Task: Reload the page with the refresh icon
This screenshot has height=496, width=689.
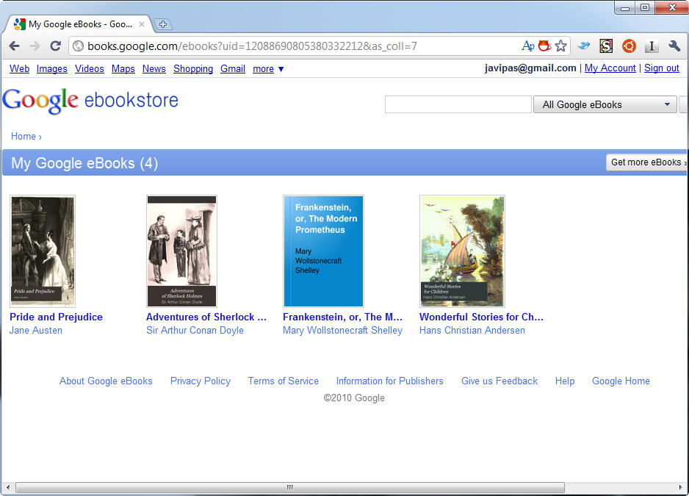Action: (55, 46)
